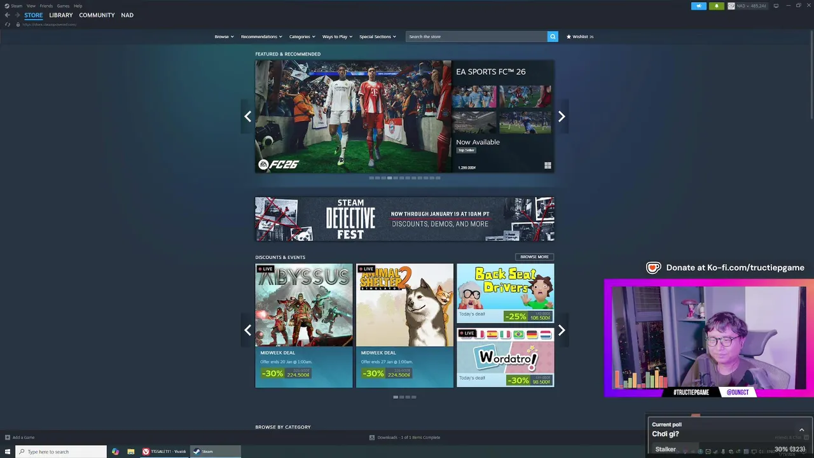Switch to the STORE tab

pos(34,15)
